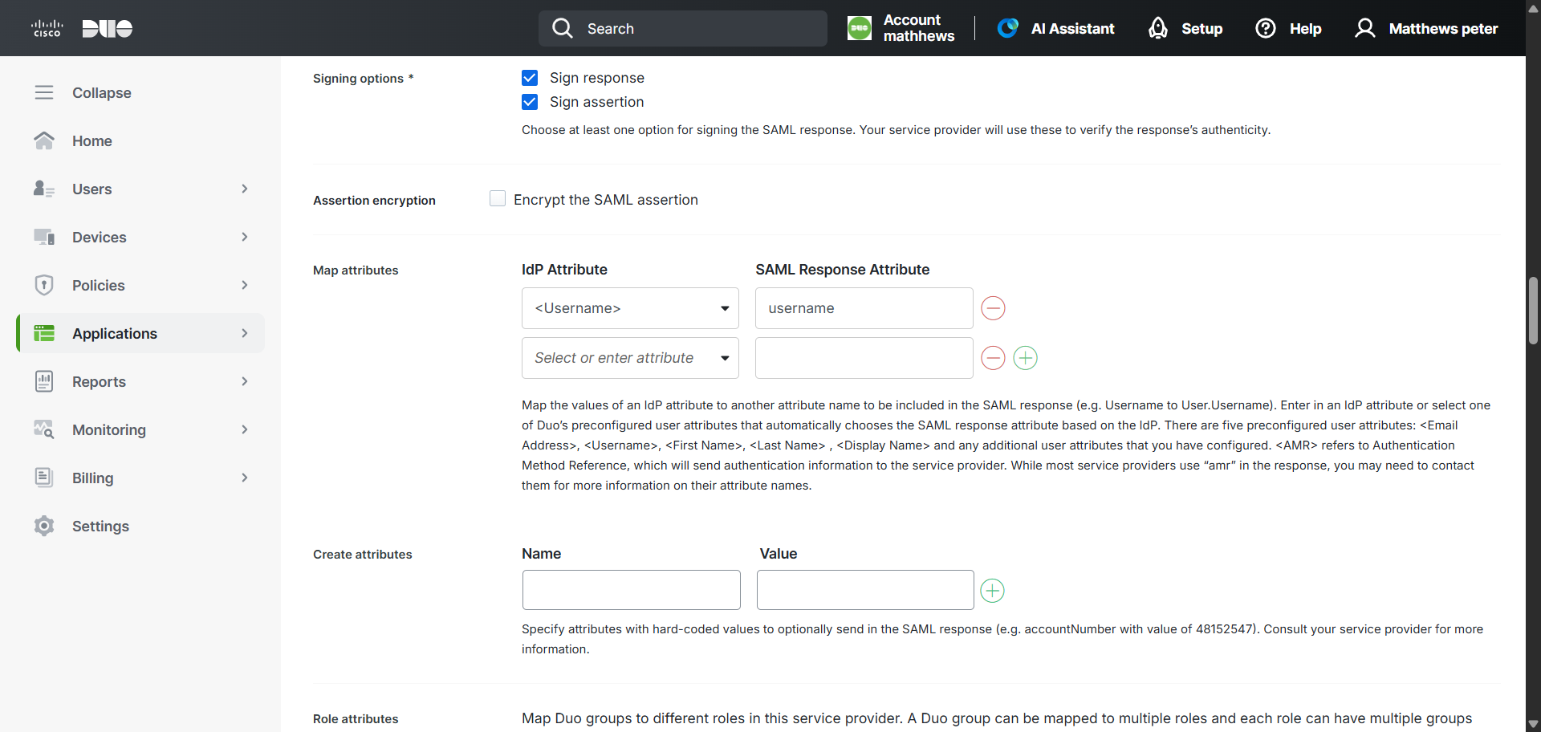
Task: Add a new Create attributes row
Action: point(993,591)
